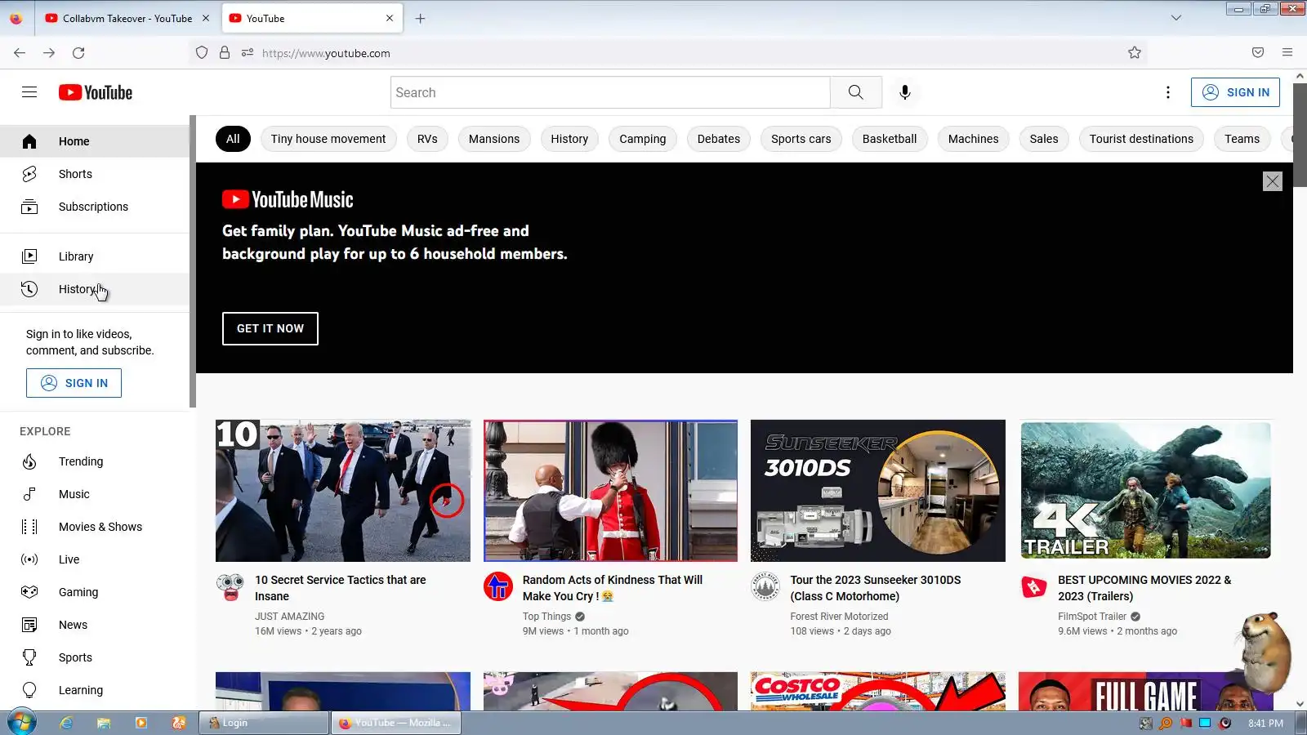Open Firefox application menu

pyautogui.click(x=1287, y=53)
